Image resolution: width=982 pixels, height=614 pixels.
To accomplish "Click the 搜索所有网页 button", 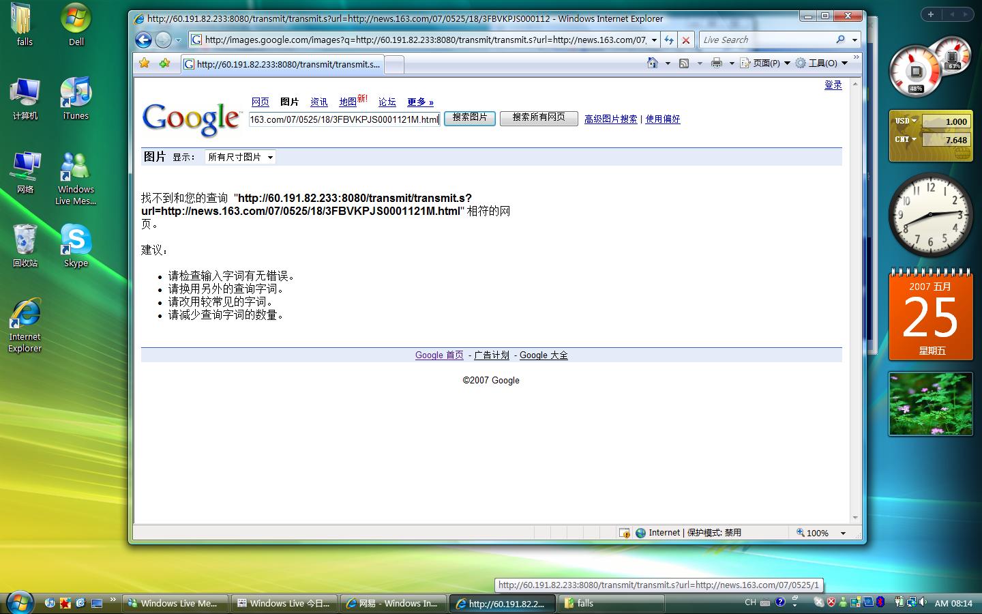I will click(539, 118).
